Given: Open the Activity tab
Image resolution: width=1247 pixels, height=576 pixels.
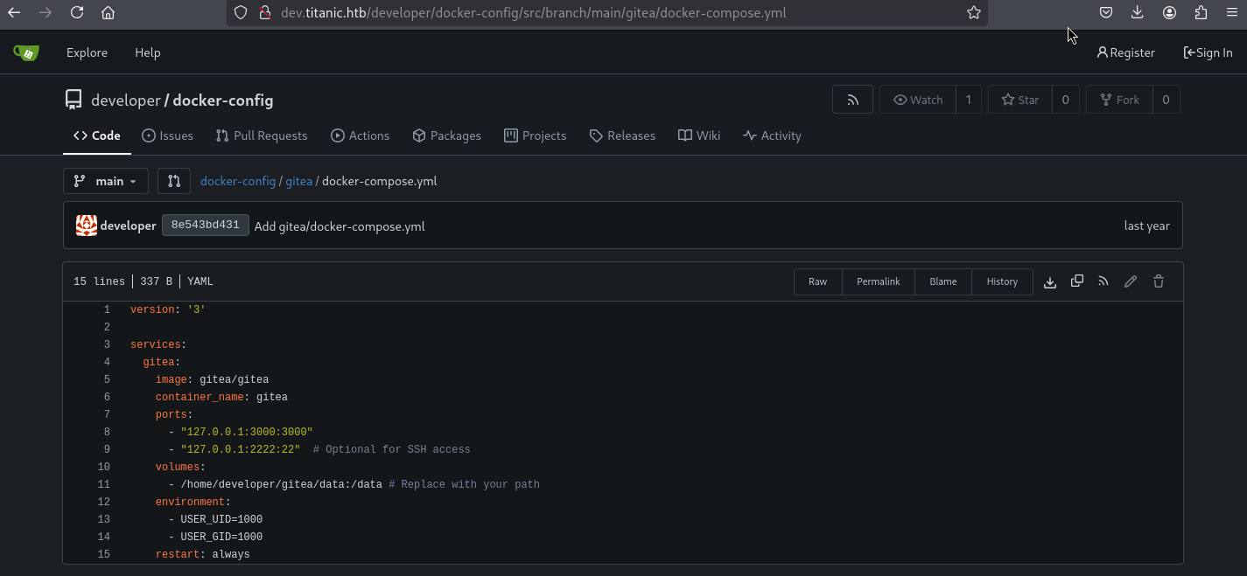Looking at the screenshot, I should pyautogui.click(x=772, y=135).
